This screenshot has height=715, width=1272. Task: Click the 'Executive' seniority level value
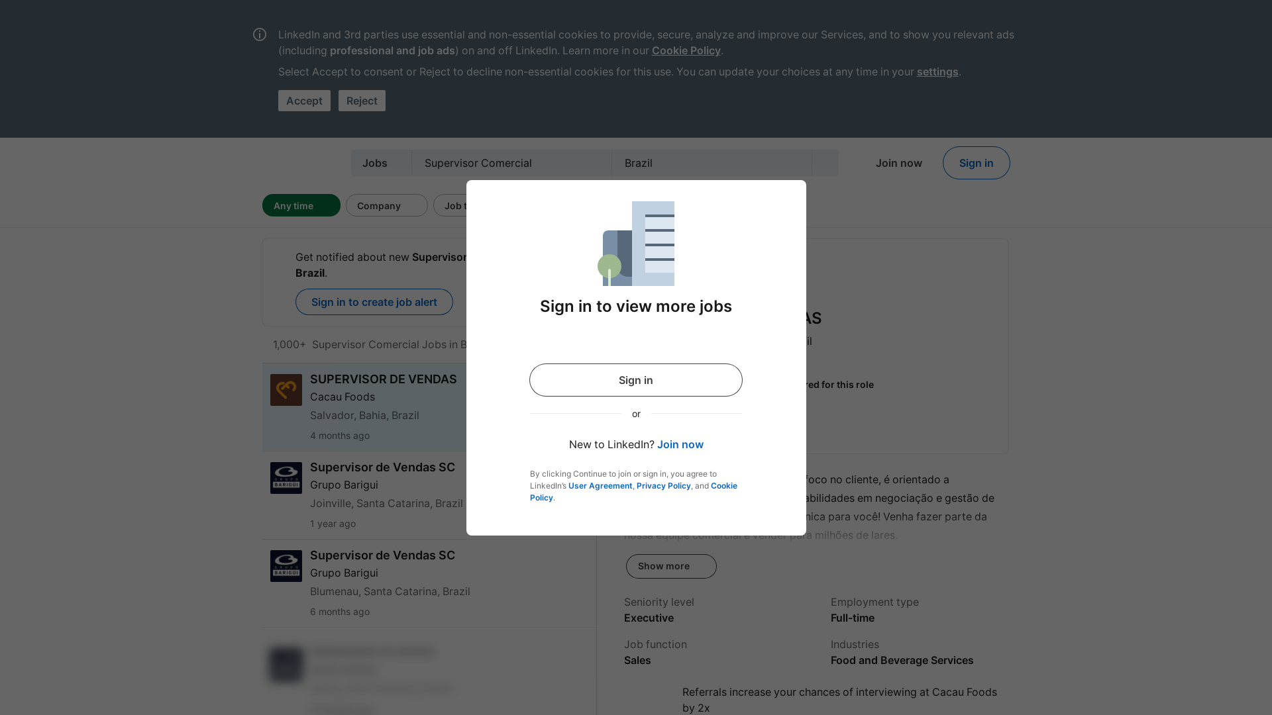click(x=649, y=618)
